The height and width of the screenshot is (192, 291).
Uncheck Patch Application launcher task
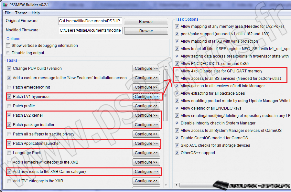[9, 144]
